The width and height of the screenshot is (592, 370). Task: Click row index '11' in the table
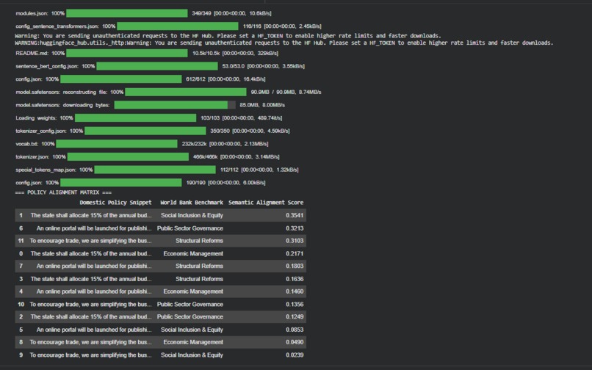[x=21, y=241]
